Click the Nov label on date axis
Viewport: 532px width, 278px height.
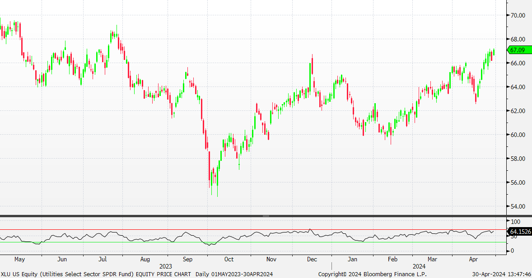pos(271,260)
